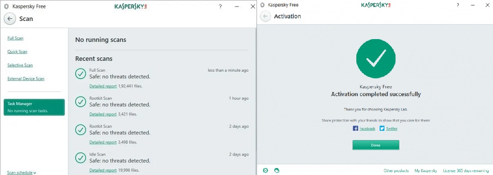This screenshot has width=493, height=175.
Task: Click the Twitter bird icon
Action: coord(382,128)
